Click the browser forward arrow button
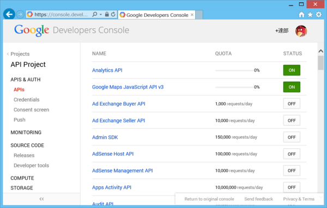This screenshot has height=208, width=327. [x=20, y=14]
